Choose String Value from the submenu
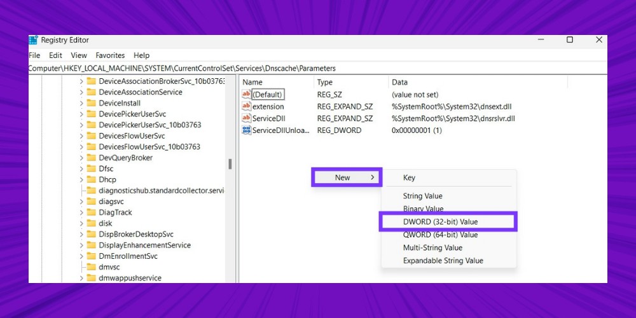This screenshot has width=636, height=318. coord(449,196)
